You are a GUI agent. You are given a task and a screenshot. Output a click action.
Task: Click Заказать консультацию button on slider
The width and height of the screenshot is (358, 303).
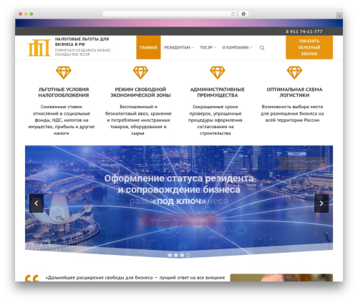point(179,220)
